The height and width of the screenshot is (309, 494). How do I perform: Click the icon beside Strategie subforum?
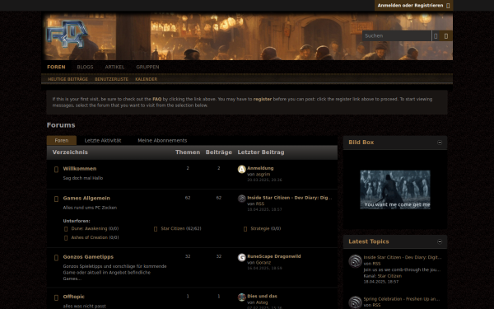point(245,229)
